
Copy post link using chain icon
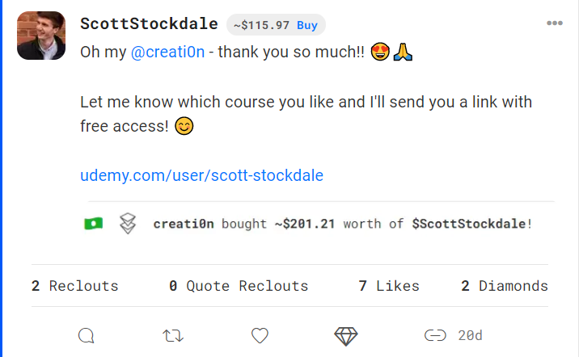(x=435, y=335)
